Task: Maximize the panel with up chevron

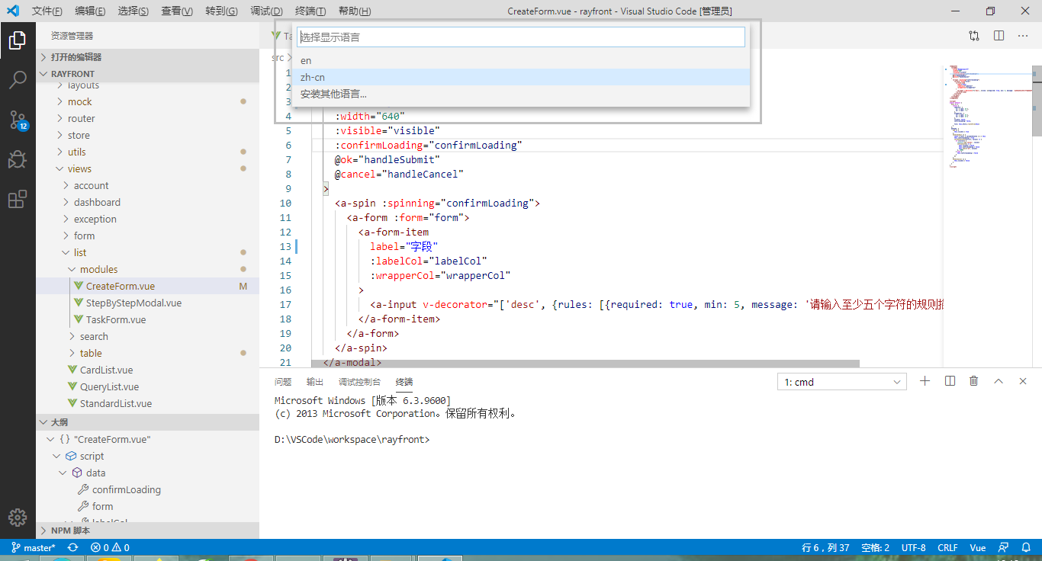Action: (x=999, y=381)
